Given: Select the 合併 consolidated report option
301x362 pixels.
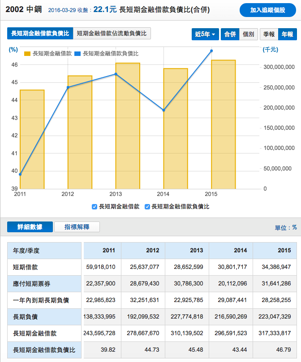Looking at the screenshot, I should 230,34.
